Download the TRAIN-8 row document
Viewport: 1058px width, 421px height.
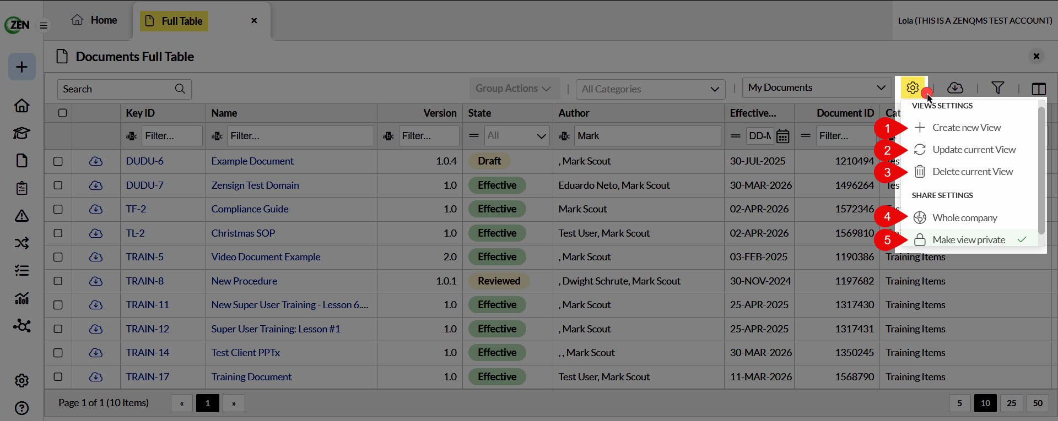click(x=96, y=281)
